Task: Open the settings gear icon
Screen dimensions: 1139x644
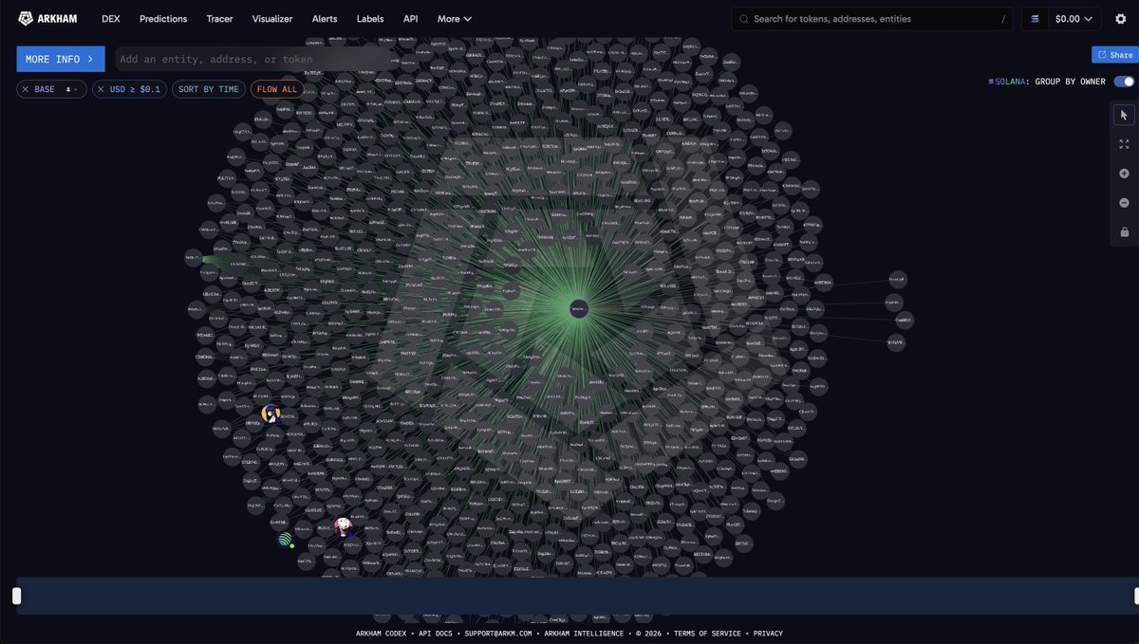Action: pyautogui.click(x=1120, y=18)
